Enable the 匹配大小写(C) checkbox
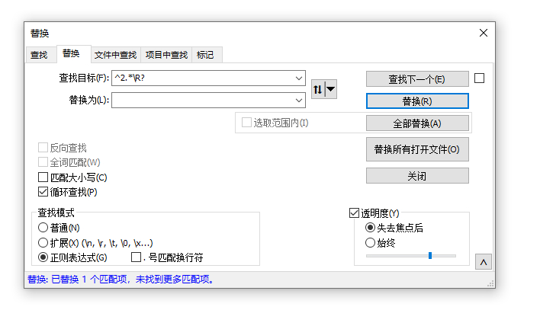The height and width of the screenshot is (310, 540). [x=43, y=177]
